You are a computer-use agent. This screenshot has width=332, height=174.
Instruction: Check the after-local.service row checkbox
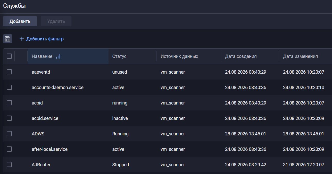tap(9, 149)
